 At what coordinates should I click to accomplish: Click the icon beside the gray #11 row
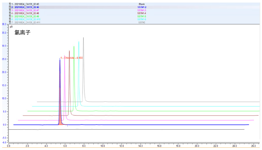[10, 22]
